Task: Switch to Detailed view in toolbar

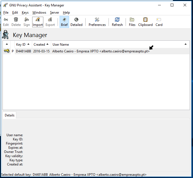Action: click(x=76, y=22)
